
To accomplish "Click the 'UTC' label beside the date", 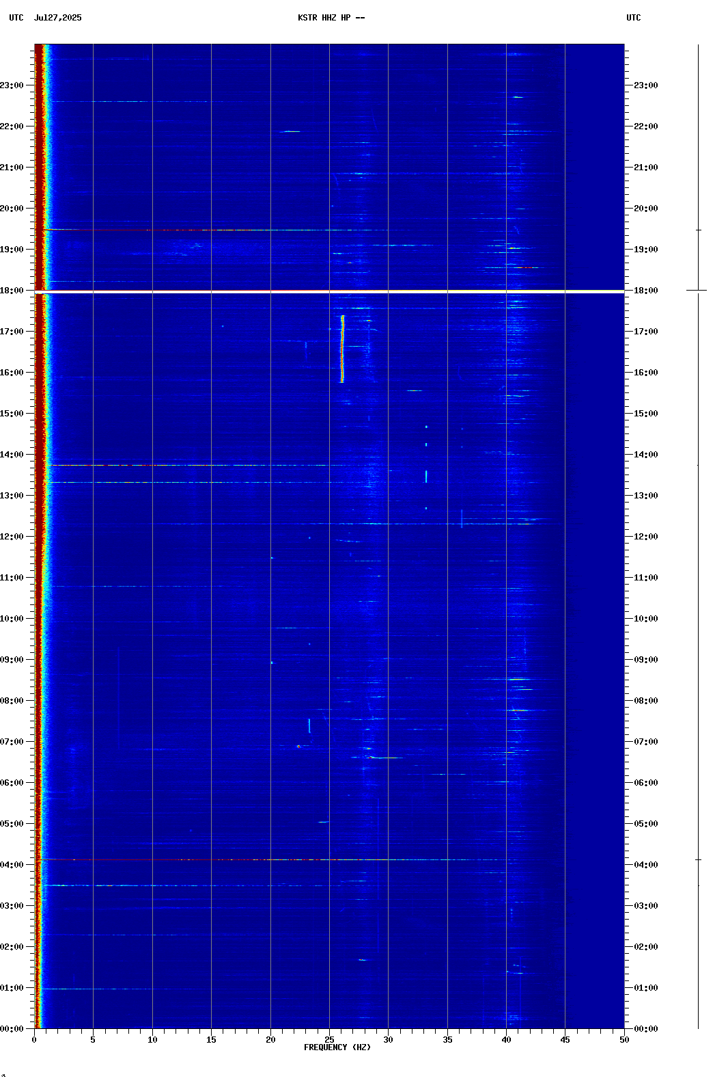I will (16, 18).
